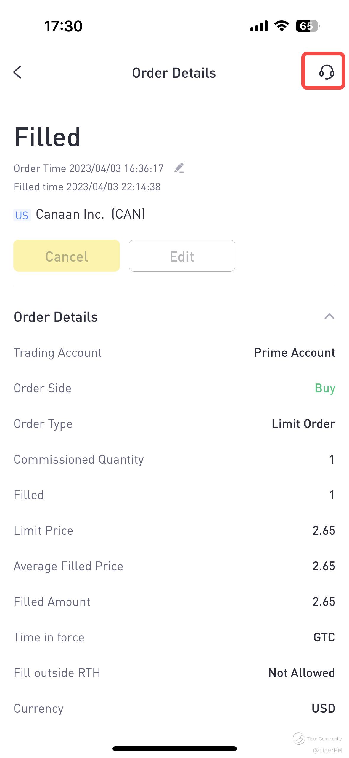Image resolution: width=349 pixels, height=758 pixels.
Task: Tap the Wi-Fi status icon
Action: coord(281,26)
